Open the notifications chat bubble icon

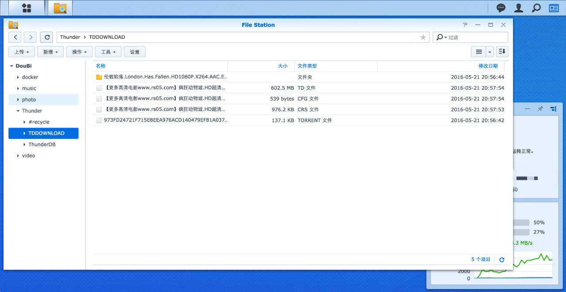[501, 8]
